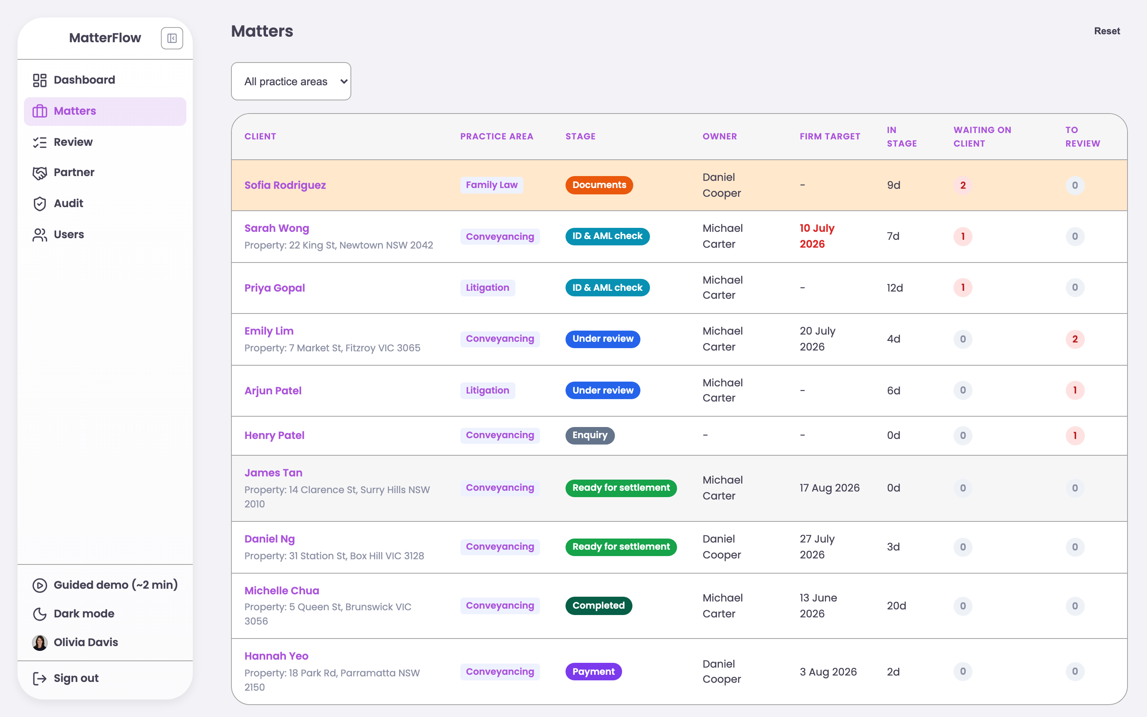Click Sofia Rodriguez waiting on client count 2
This screenshot has height=717, width=1147.
tap(963, 185)
